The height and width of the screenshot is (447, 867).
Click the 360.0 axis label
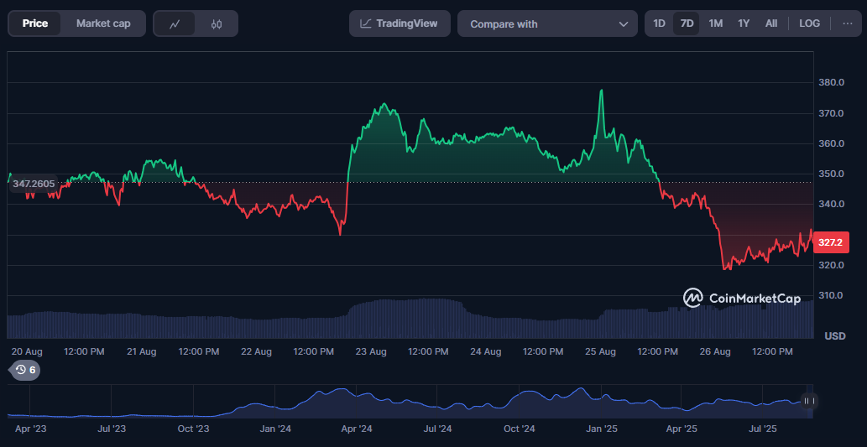pos(831,143)
